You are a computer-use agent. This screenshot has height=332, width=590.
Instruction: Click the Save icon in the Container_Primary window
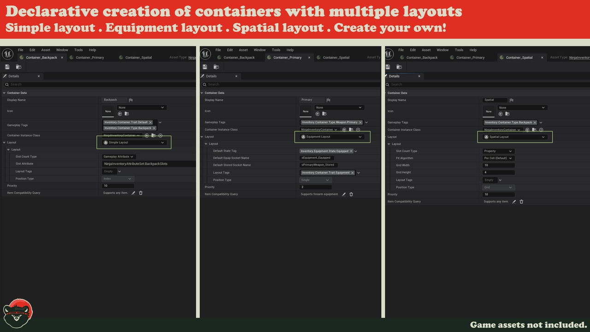pyautogui.click(x=205, y=67)
